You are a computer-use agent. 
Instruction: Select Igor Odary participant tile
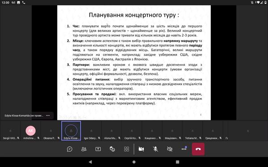click(92, 130)
